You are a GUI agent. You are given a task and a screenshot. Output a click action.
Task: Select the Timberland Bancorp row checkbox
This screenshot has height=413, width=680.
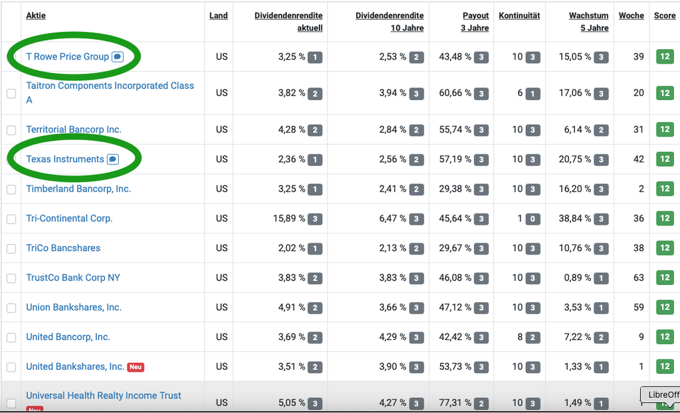point(11,190)
